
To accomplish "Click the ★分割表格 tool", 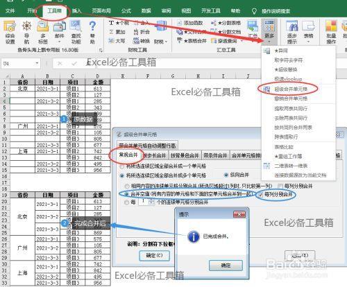I will [226, 23].
